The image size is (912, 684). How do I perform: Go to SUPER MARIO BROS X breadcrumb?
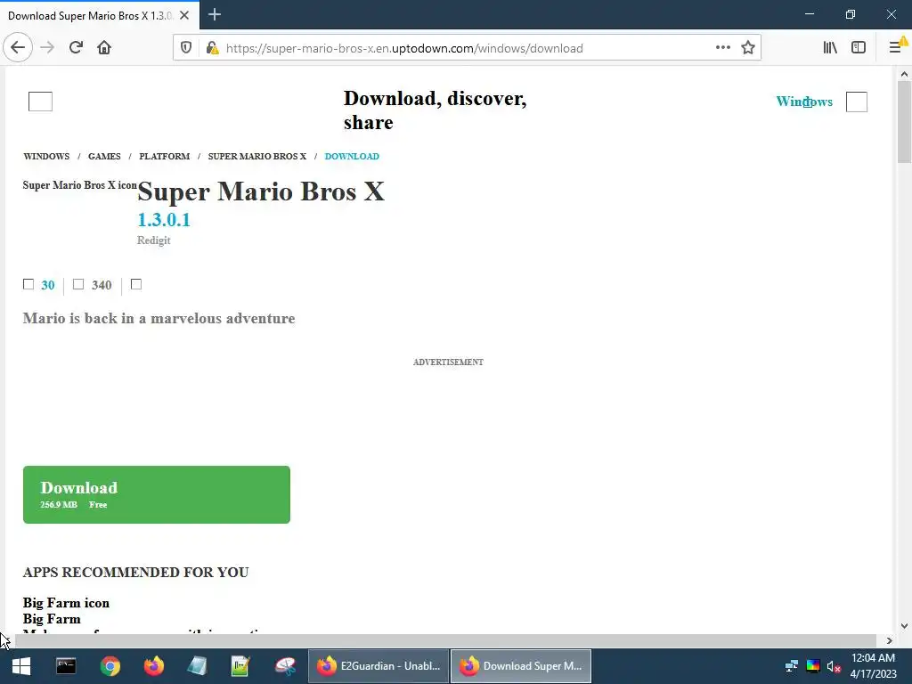tap(257, 157)
